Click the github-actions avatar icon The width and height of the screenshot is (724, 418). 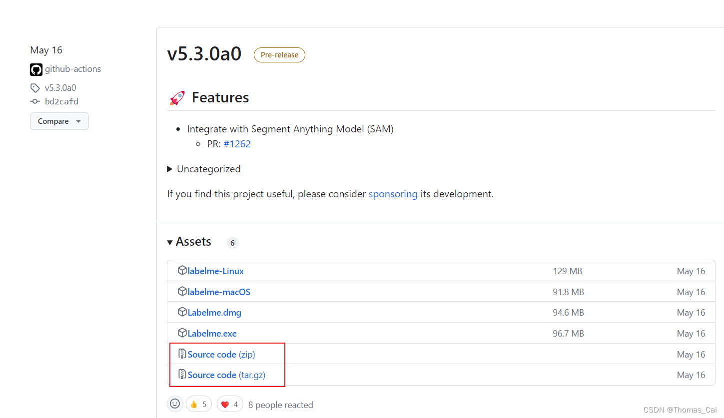tap(36, 69)
